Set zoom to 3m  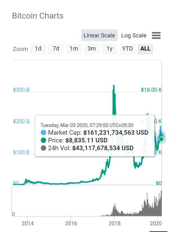tap(92, 49)
